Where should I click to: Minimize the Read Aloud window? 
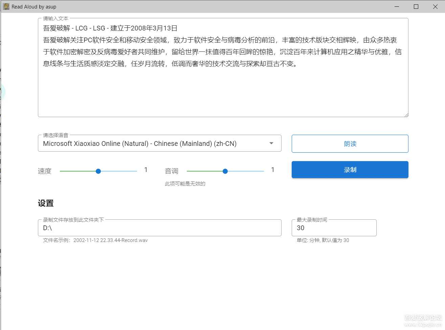pyautogui.click(x=397, y=6)
